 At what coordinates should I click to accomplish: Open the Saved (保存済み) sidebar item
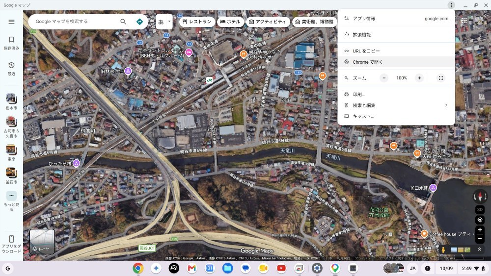(x=12, y=43)
